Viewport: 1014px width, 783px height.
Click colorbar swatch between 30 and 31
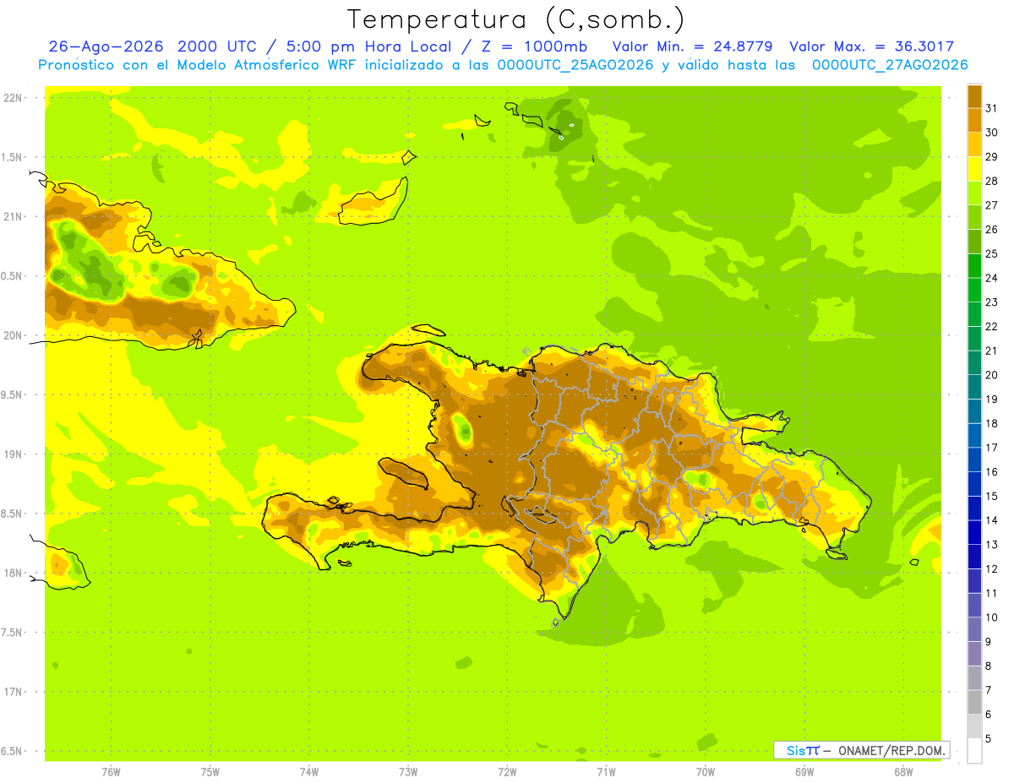tap(974, 120)
